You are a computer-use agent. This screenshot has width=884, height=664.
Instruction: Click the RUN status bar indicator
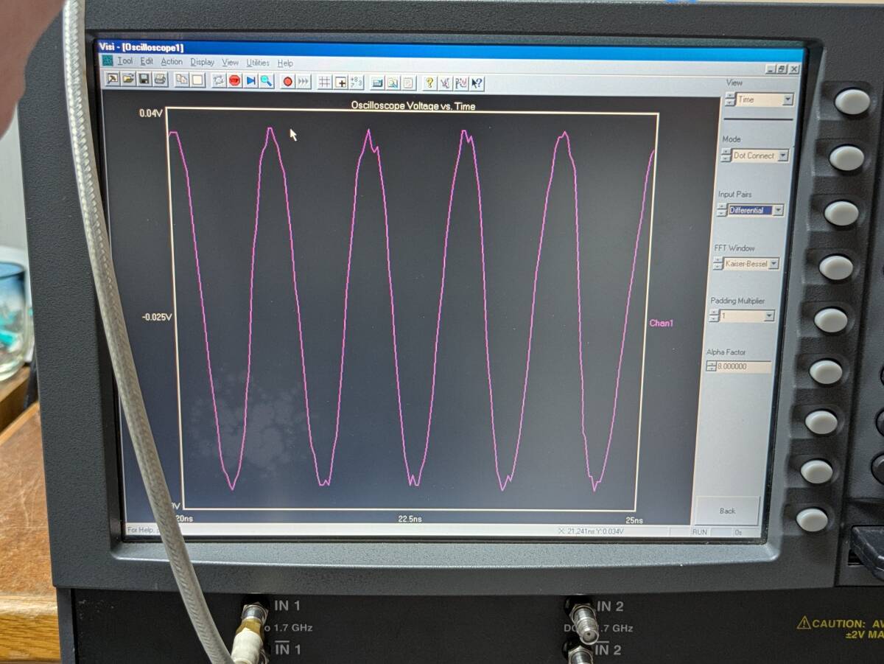pos(699,531)
